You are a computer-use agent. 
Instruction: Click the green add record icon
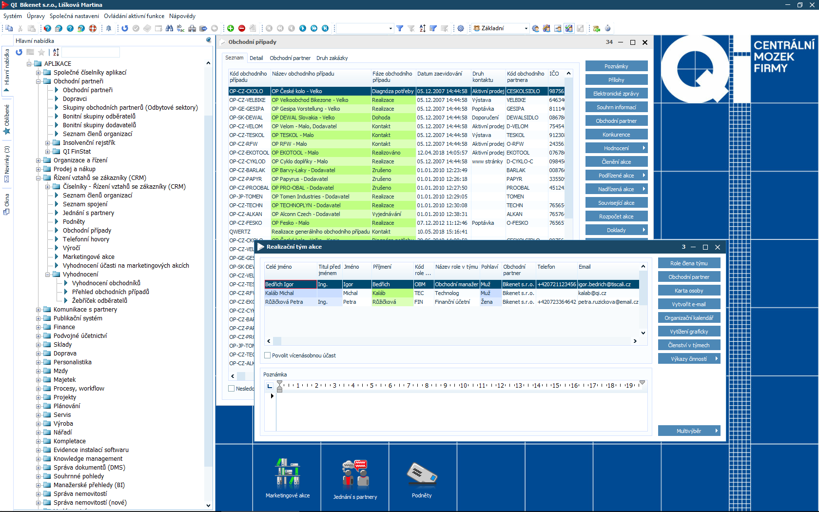pos(231,28)
